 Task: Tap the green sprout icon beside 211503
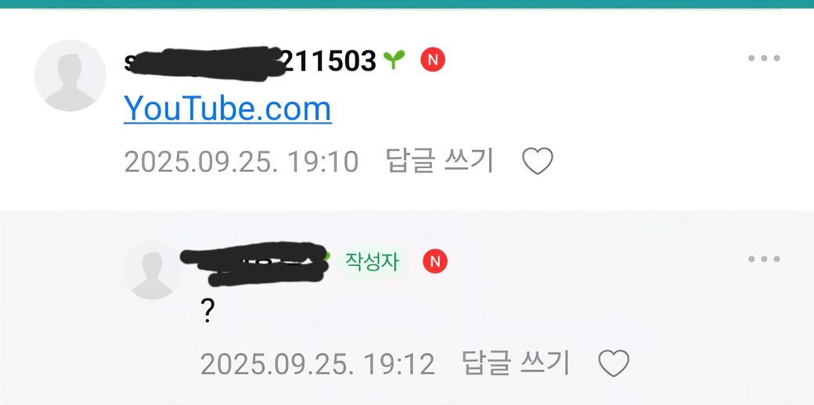[x=394, y=59]
